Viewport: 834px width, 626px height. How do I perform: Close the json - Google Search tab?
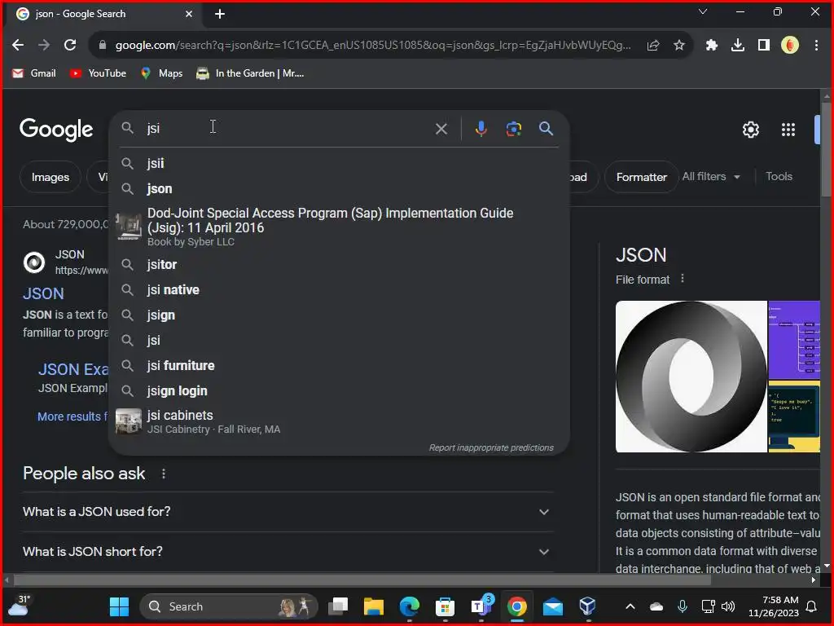[189, 14]
